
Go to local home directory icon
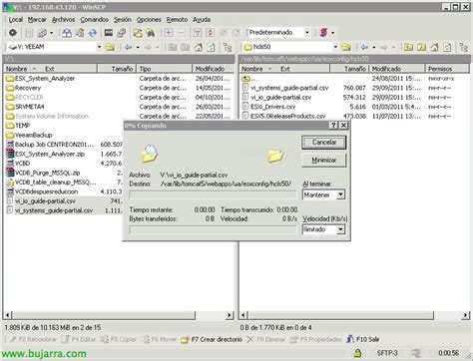(199, 47)
